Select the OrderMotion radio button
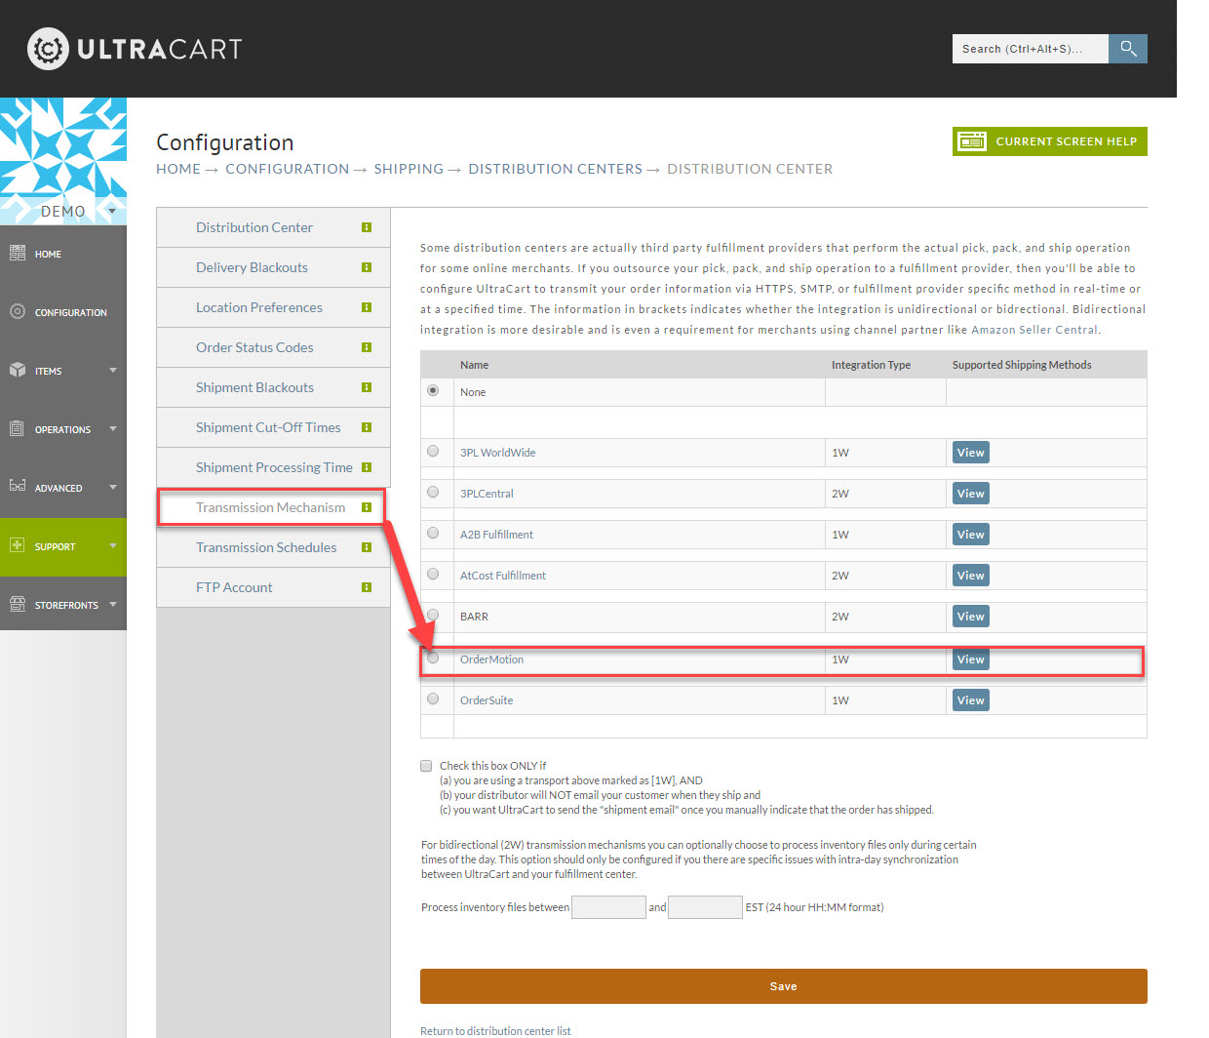This screenshot has width=1209, height=1038. click(x=433, y=658)
